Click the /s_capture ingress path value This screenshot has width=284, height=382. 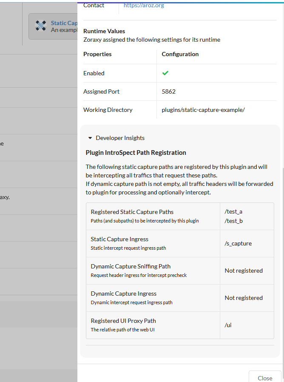click(238, 243)
